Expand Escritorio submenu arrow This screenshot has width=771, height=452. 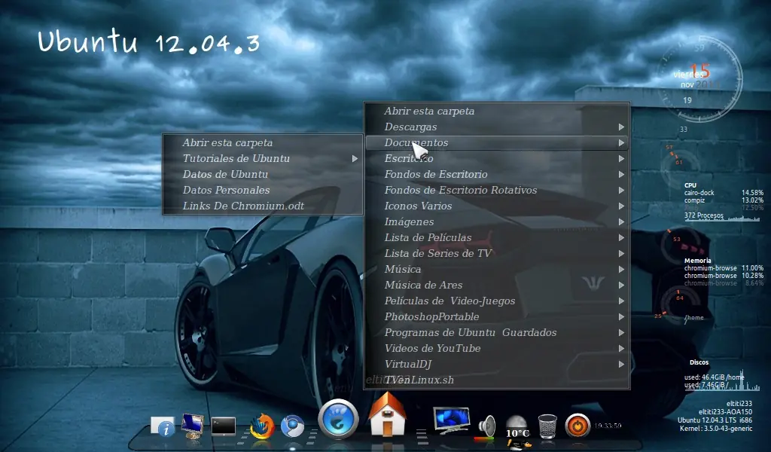coord(621,159)
